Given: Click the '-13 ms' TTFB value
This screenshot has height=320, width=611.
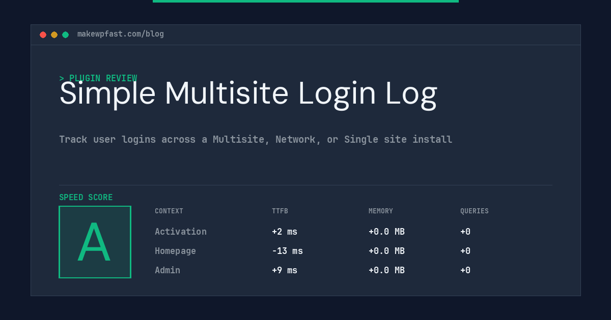Looking at the screenshot, I should [x=287, y=251].
